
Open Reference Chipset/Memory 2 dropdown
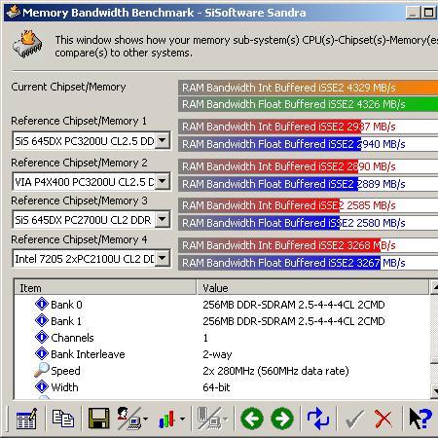(x=163, y=181)
